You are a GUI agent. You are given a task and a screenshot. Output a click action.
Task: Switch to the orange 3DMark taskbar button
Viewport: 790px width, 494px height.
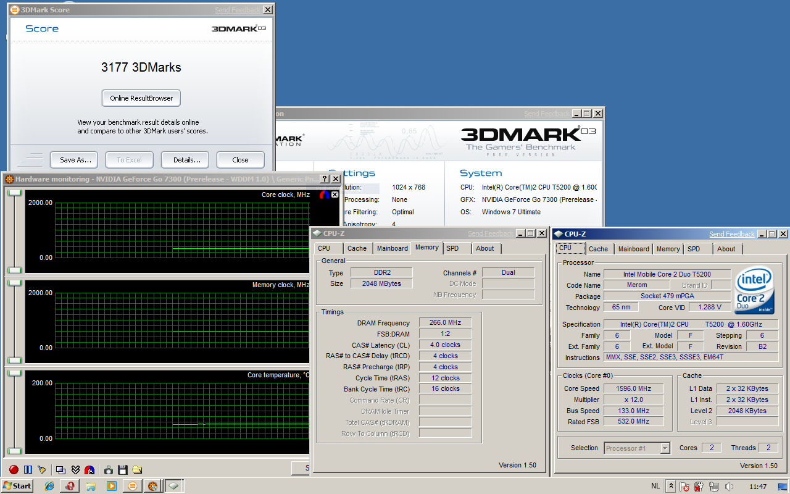tap(131, 486)
